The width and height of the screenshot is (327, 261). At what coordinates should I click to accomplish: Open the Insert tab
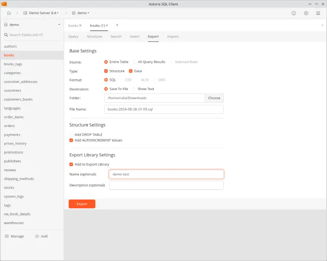(x=135, y=37)
